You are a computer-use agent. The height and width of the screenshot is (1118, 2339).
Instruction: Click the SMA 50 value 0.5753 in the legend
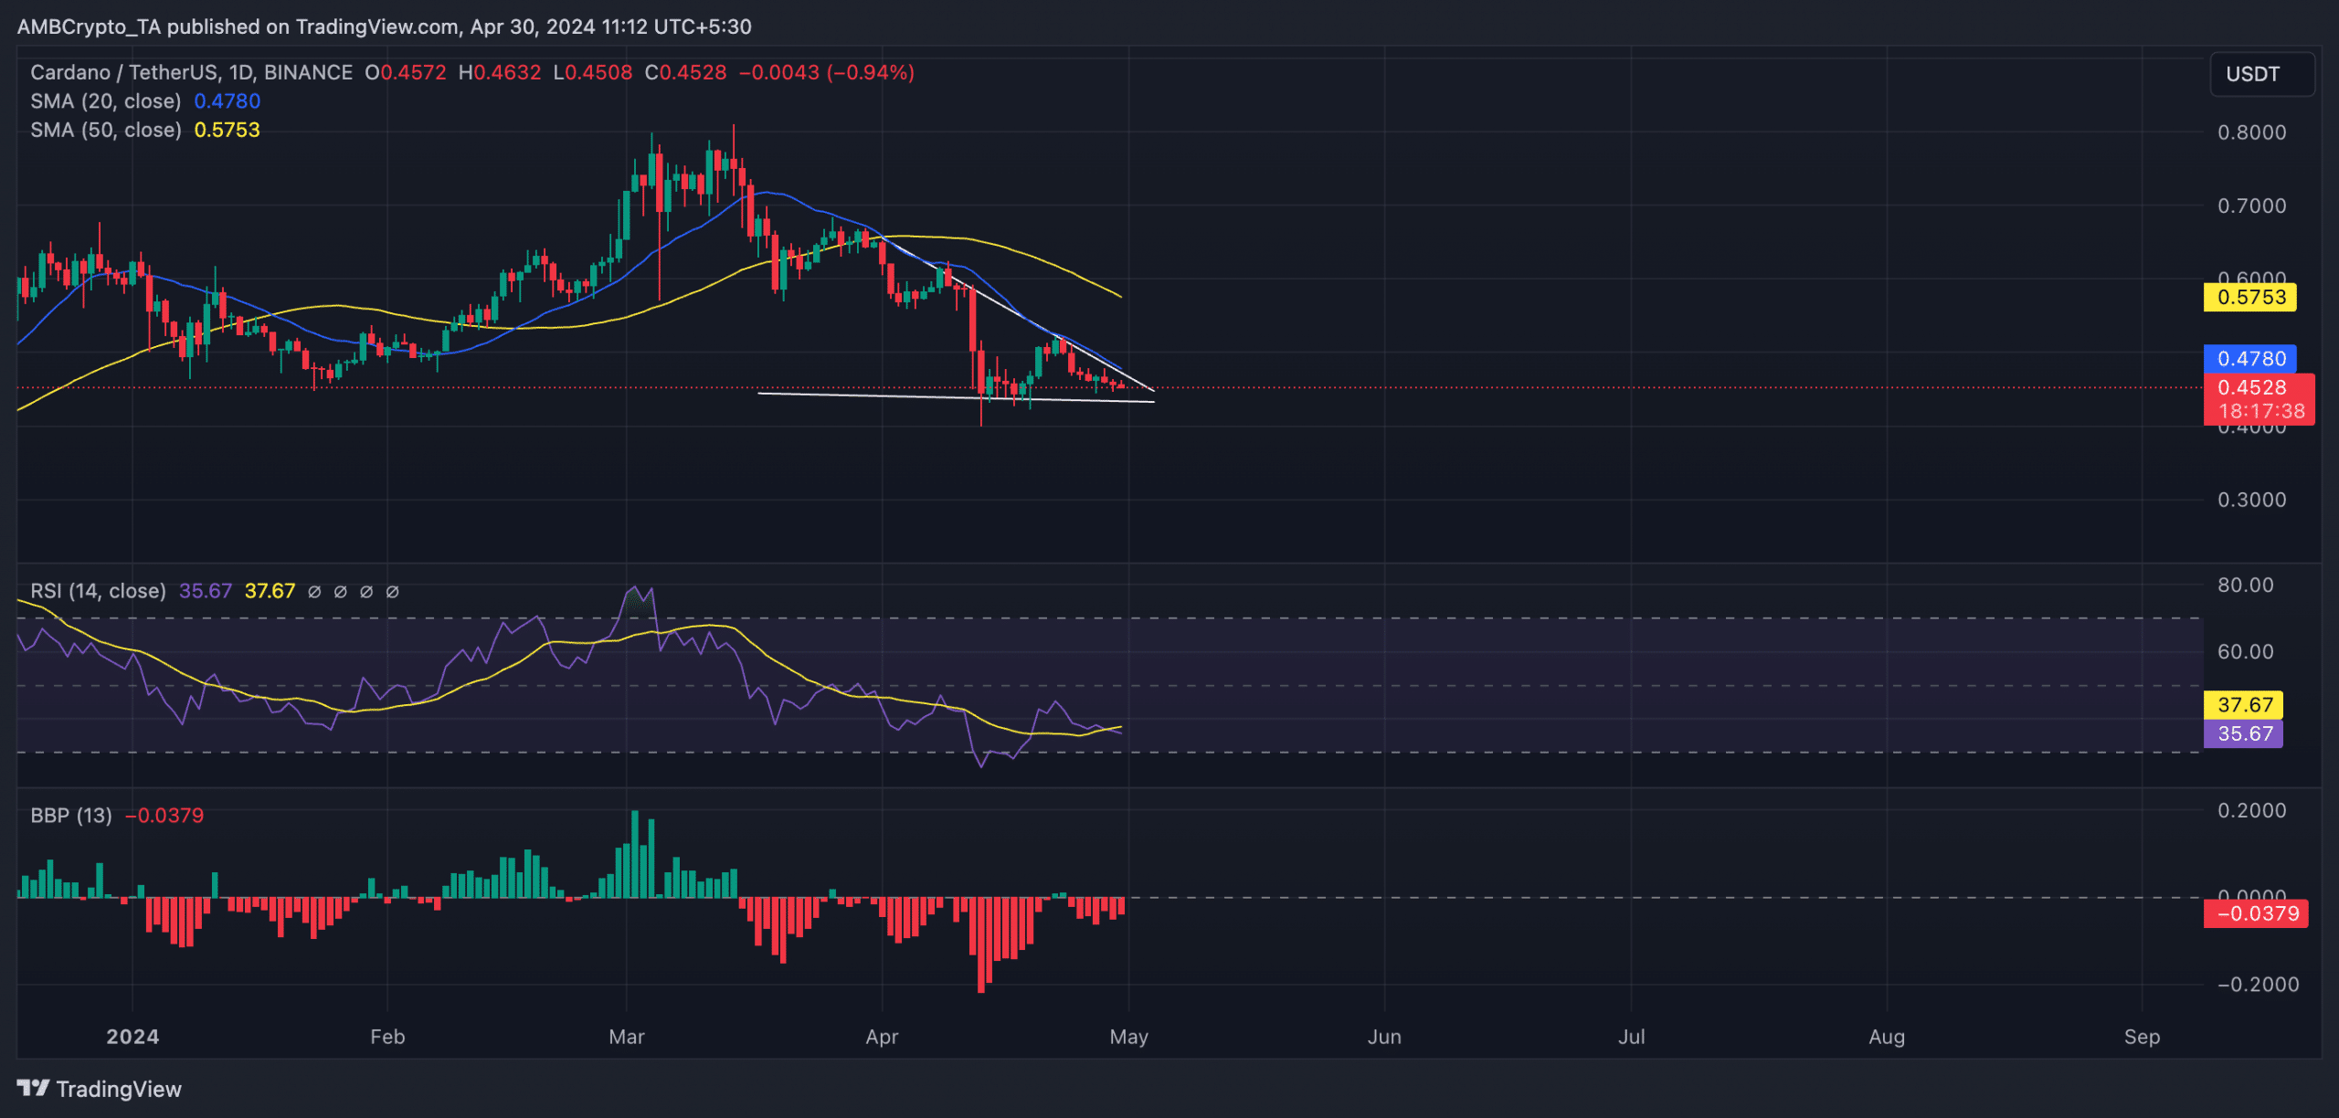(228, 130)
